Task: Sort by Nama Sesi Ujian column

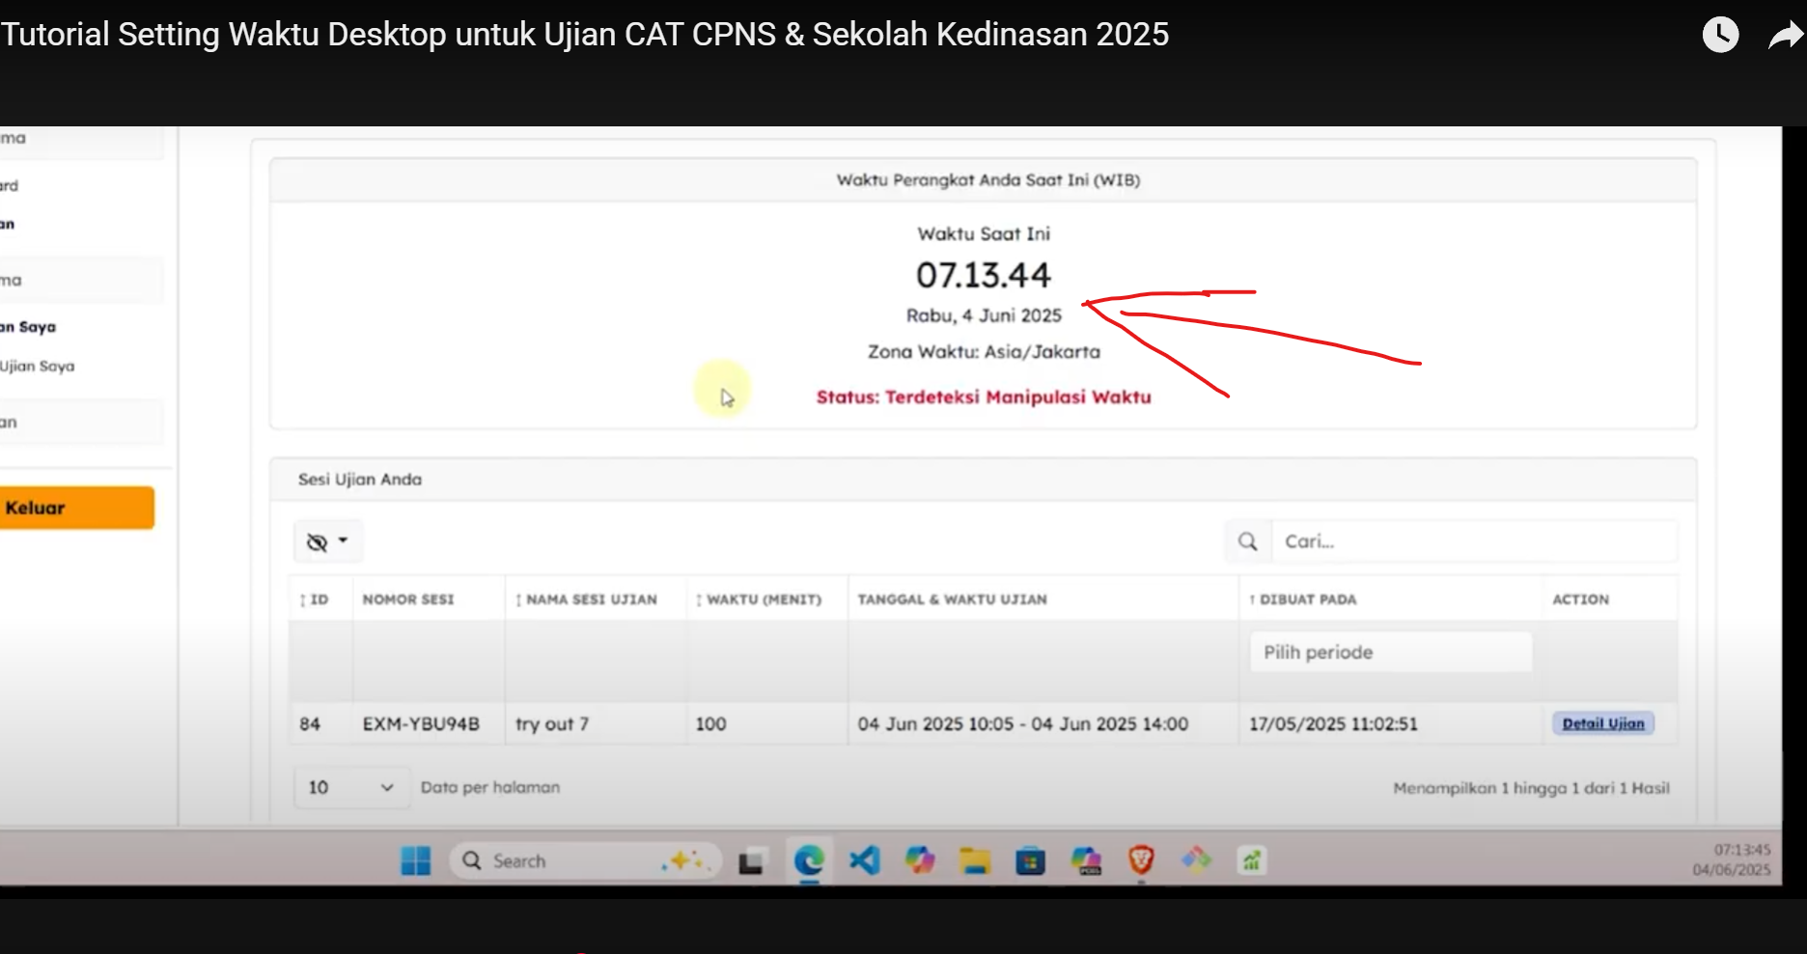Action: point(587,600)
